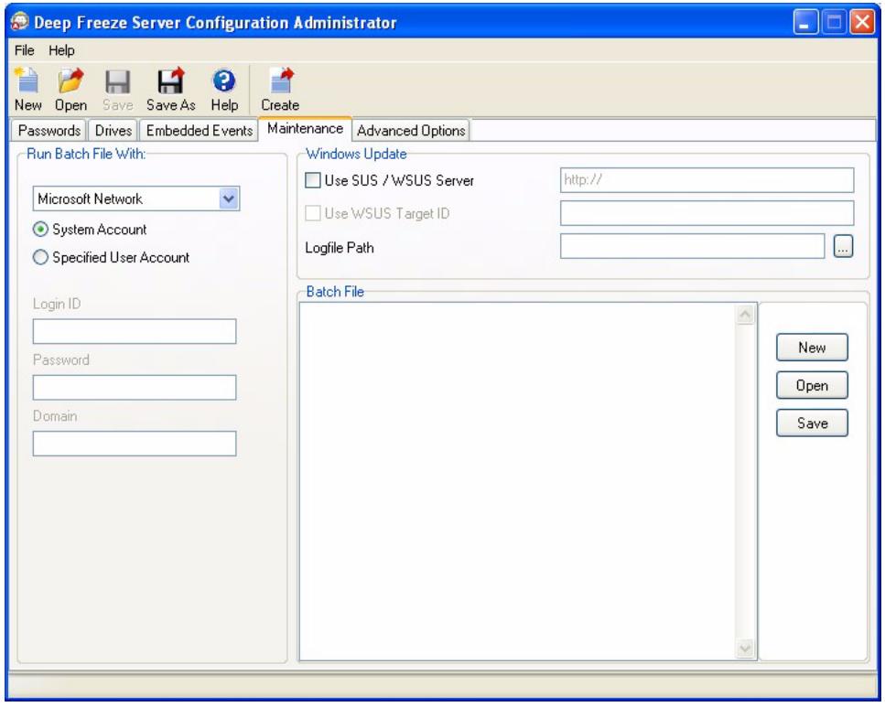Select the System Account radio button
The height and width of the screenshot is (707, 885).
click(x=40, y=229)
